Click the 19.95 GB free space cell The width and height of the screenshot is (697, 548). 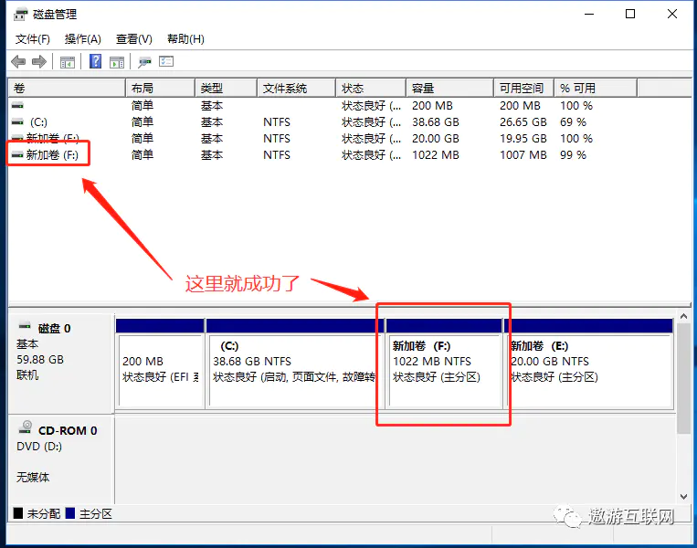click(x=523, y=138)
